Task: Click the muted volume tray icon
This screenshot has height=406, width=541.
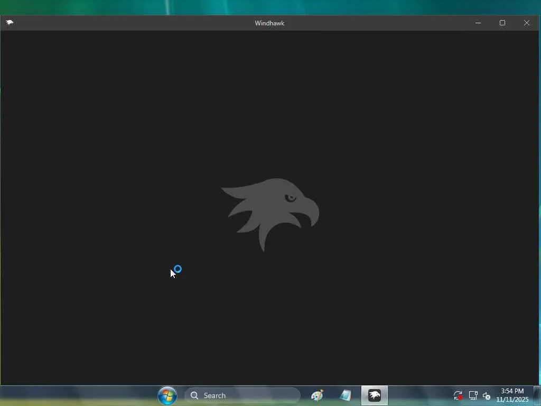Action: pos(487,395)
